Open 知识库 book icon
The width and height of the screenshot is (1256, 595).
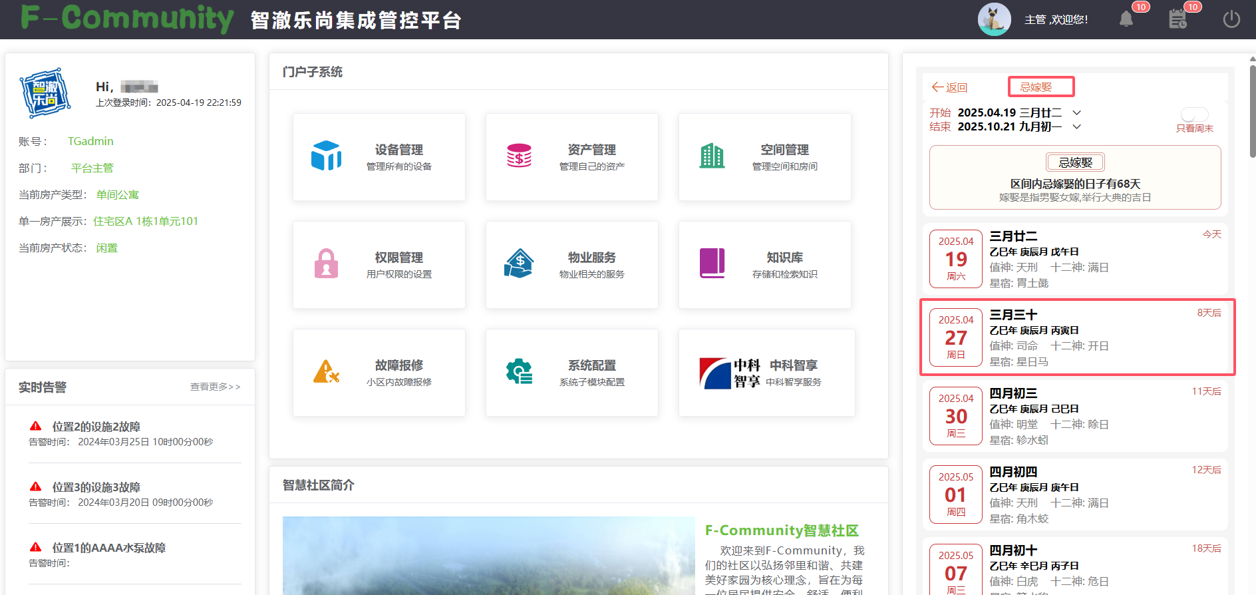(712, 264)
